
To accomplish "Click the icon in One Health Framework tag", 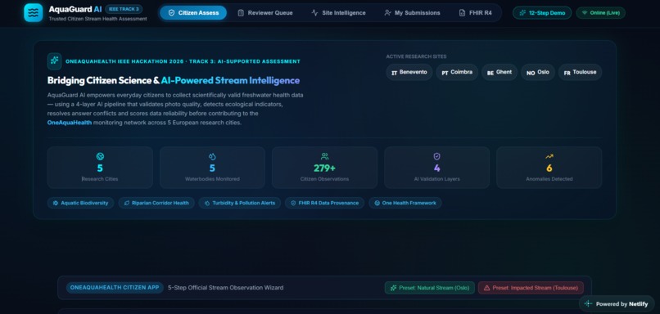I will [377, 203].
